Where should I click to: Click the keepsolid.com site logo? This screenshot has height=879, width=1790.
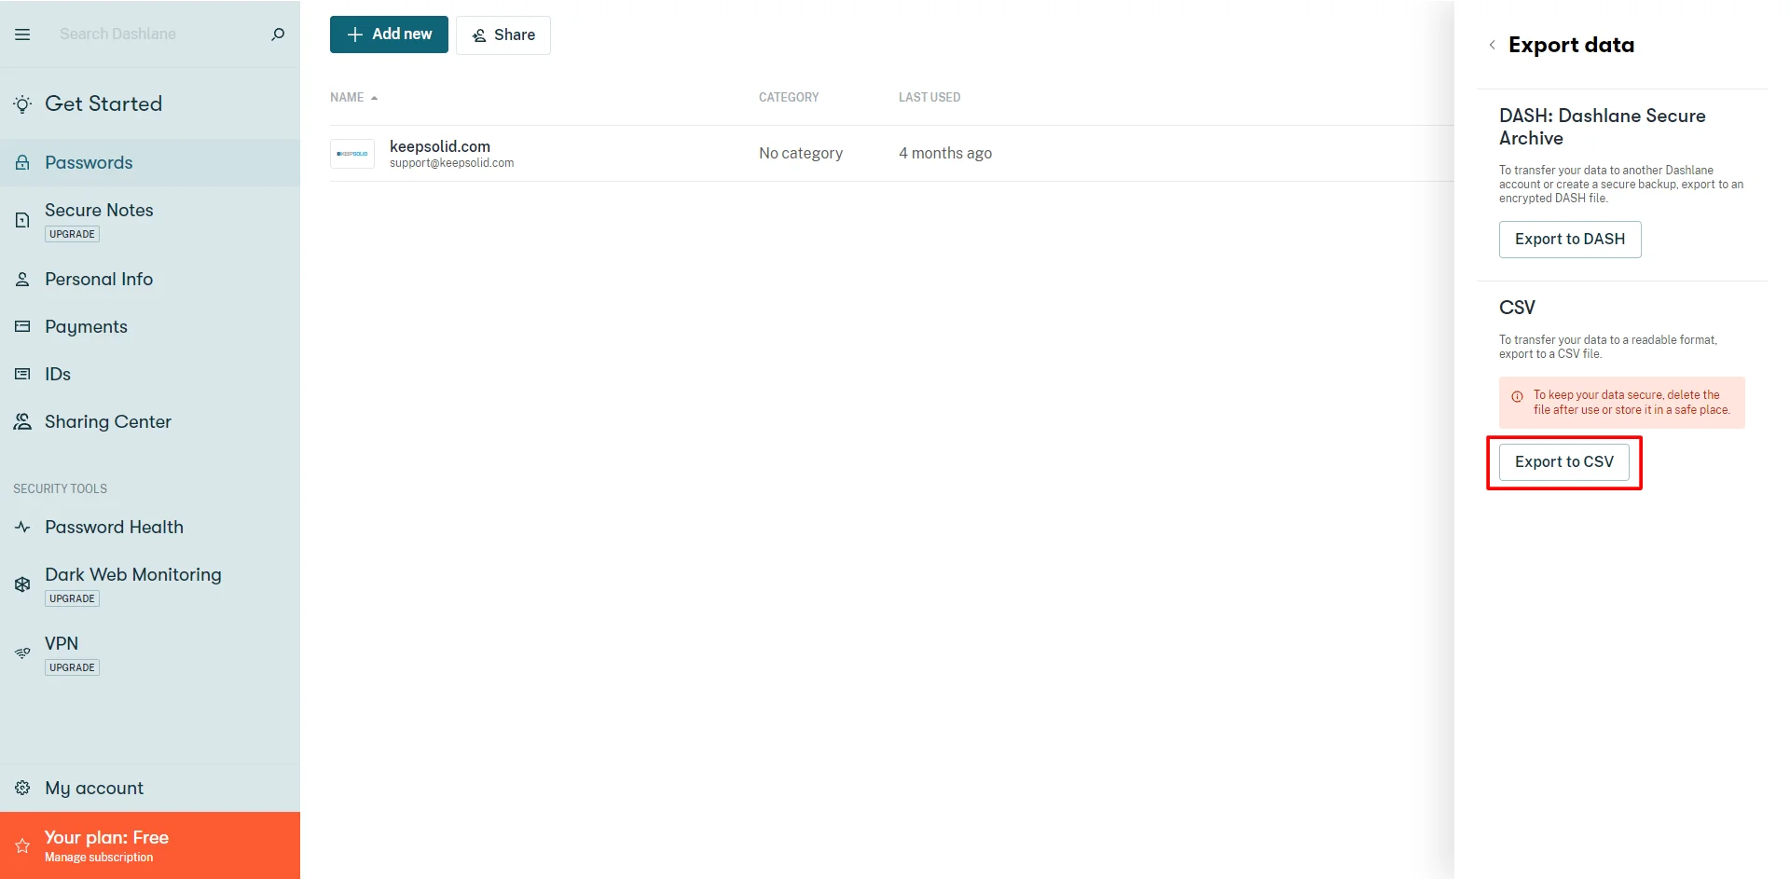[352, 154]
